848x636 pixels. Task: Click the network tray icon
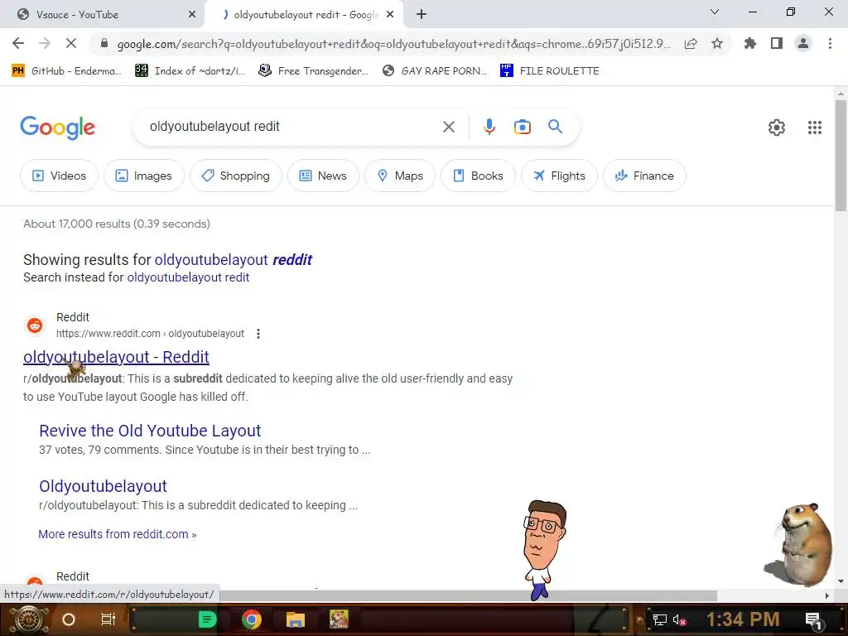click(x=659, y=620)
